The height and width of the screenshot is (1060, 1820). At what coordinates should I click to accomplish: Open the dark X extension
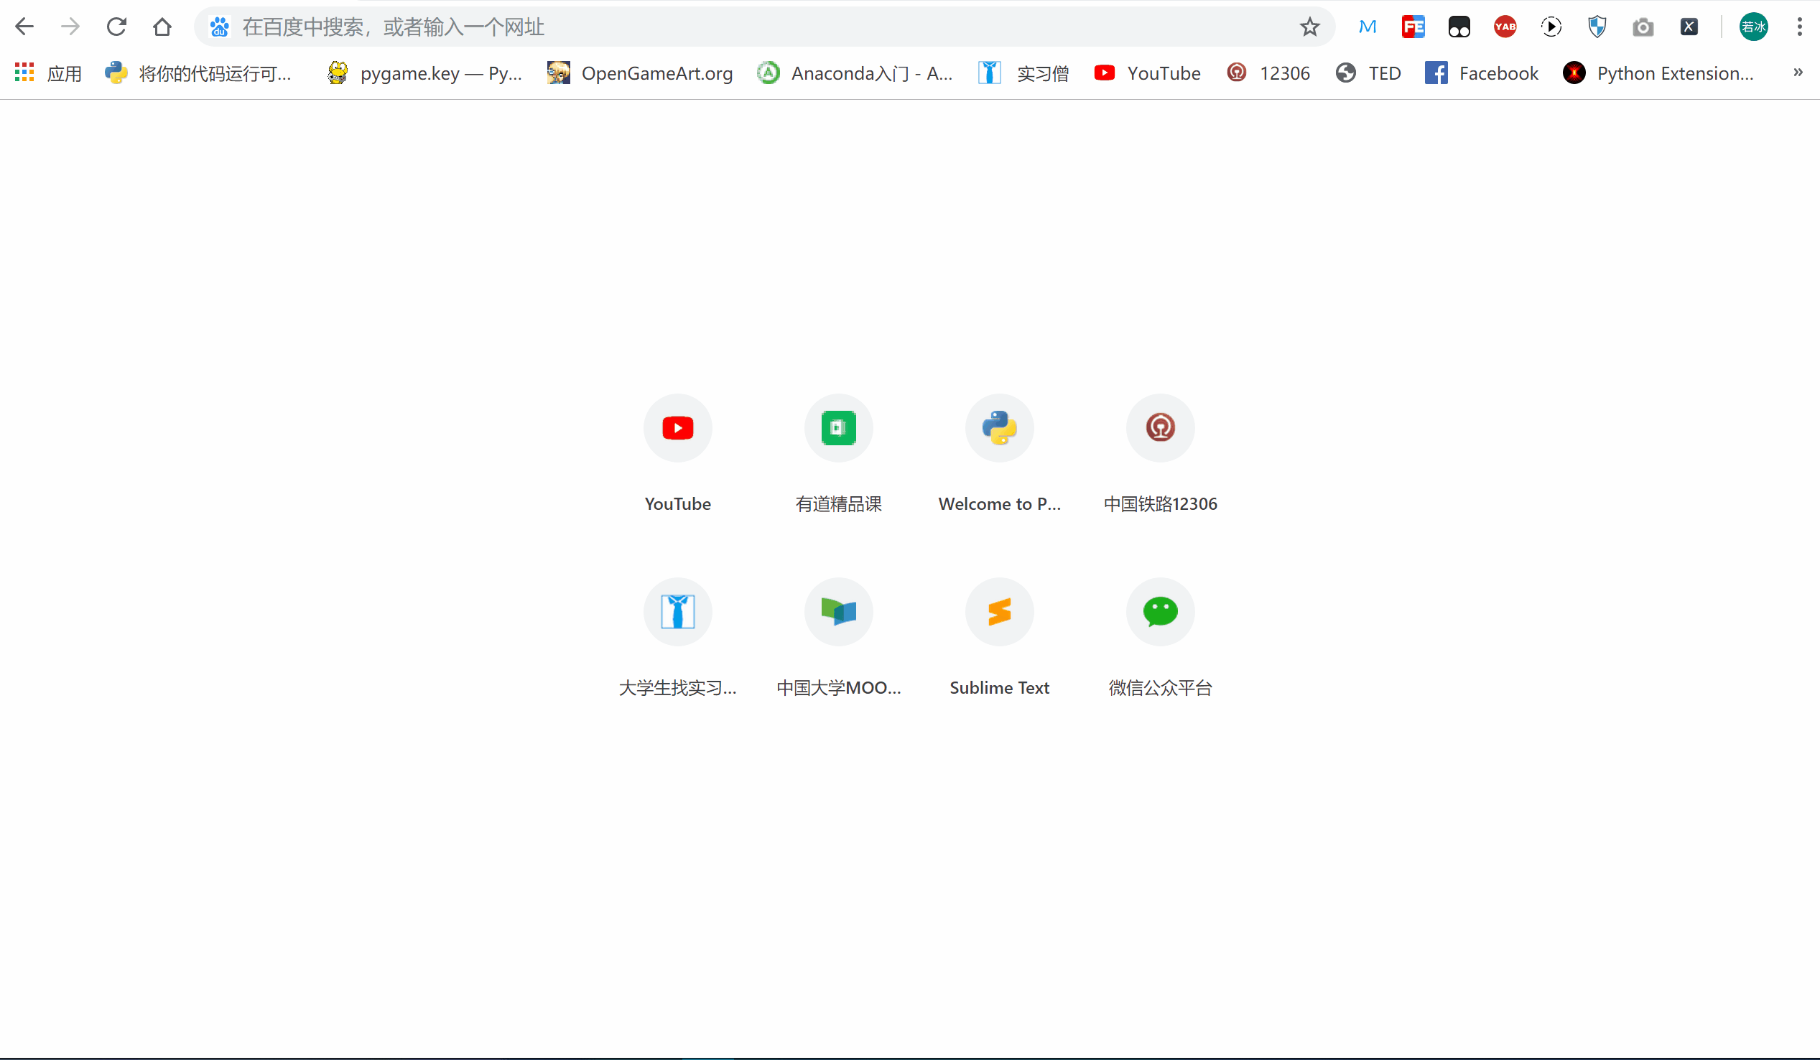pos(1689,27)
